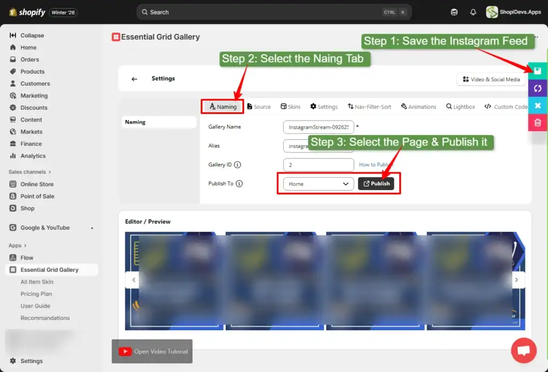This screenshot has width=548, height=372.
Task: Click the Video & Social Media button
Action: click(491, 79)
